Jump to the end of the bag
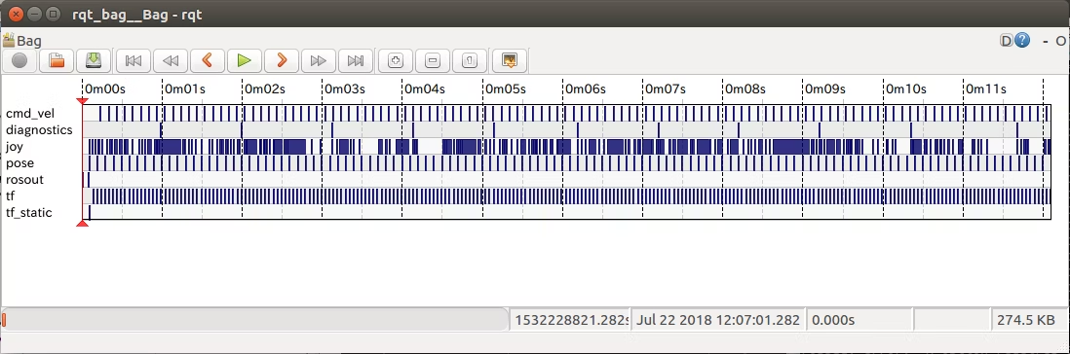 point(355,60)
